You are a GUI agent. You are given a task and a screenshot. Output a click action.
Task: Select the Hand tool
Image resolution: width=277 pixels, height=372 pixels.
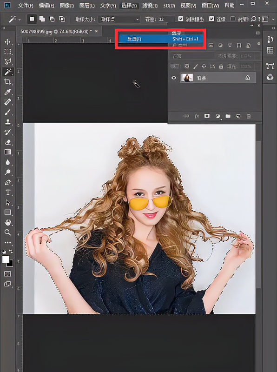[7, 222]
